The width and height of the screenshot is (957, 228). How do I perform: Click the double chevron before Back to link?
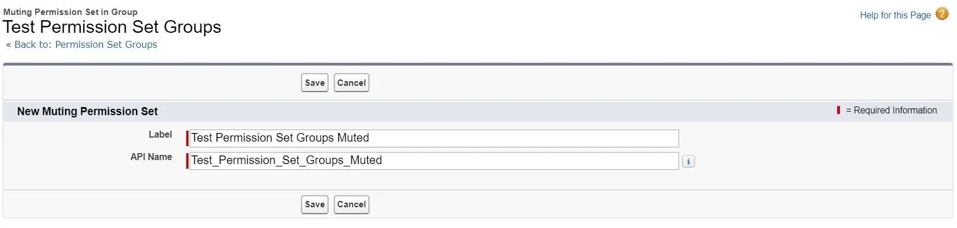[x=9, y=45]
